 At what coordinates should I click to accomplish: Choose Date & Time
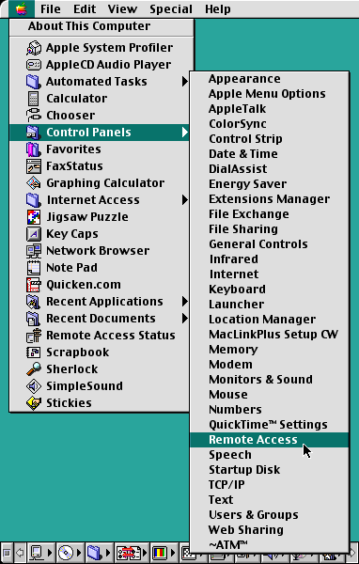tap(270, 153)
